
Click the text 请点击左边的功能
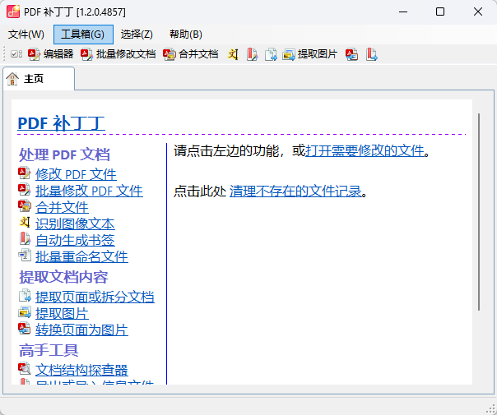coord(226,150)
